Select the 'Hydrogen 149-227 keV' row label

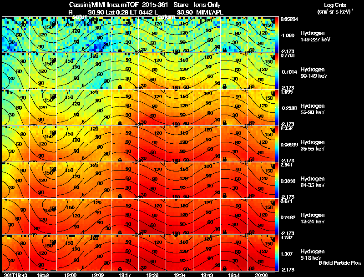pyautogui.click(x=315, y=36)
